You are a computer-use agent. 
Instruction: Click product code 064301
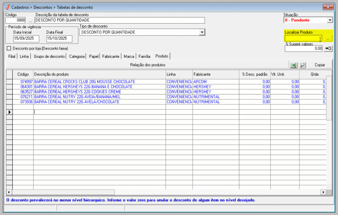(x=27, y=87)
